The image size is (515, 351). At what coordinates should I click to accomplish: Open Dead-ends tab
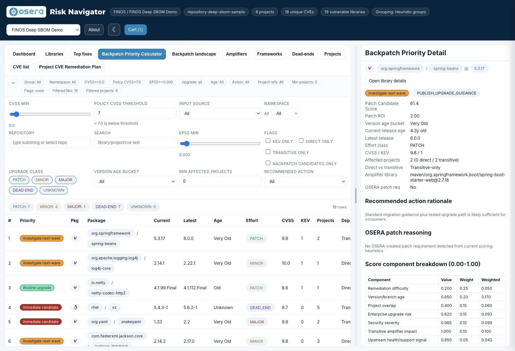pyautogui.click(x=303, y=54)
